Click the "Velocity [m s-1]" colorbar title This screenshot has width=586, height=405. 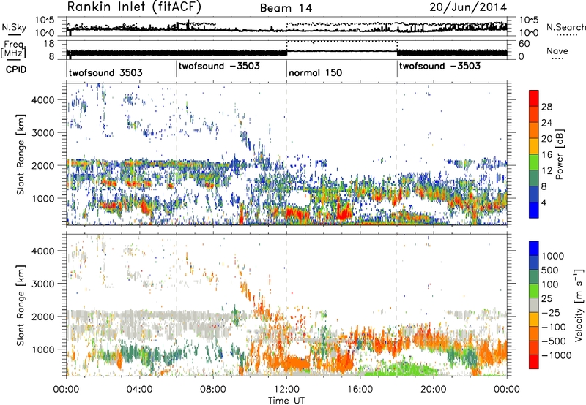(579, 305)
